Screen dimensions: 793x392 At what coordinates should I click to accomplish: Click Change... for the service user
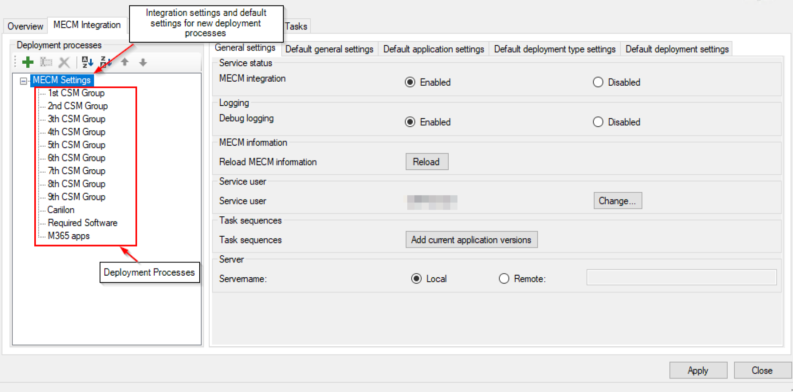pos(618,201)
